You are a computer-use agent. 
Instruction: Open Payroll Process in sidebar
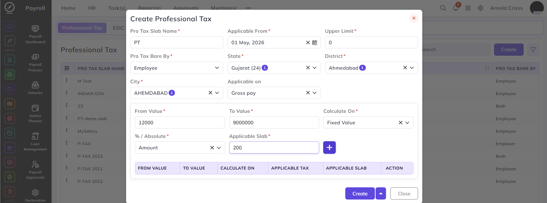click(35, 63)
